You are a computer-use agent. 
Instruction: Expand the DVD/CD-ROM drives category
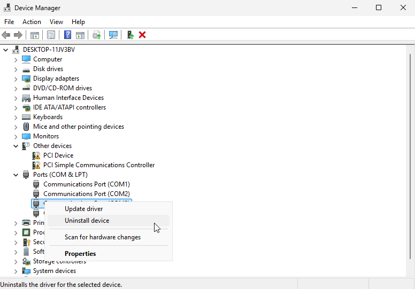click(16, 88)
